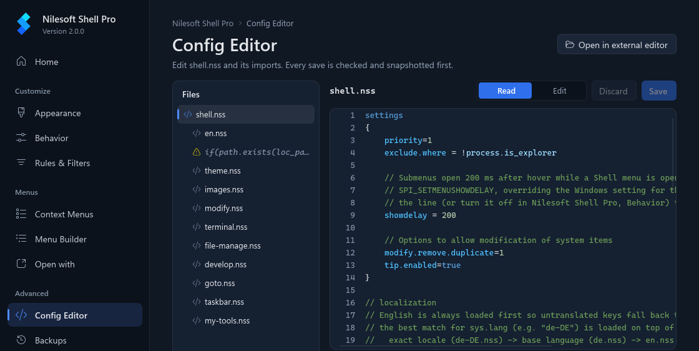This screenshot has width=699, height=351.
Task: Click the Open in external editor button
Action: [617, 44]
